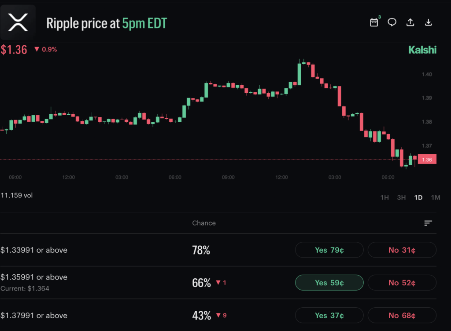Switch chart to 1H timeframe
This screenshot has height=331, width=451.
tap(384, 197)
